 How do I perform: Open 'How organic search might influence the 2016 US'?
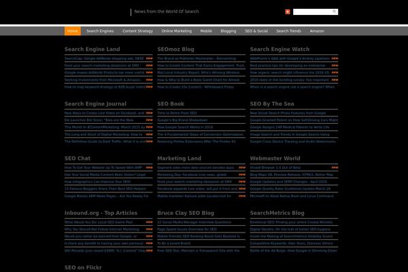pos(290,73)
